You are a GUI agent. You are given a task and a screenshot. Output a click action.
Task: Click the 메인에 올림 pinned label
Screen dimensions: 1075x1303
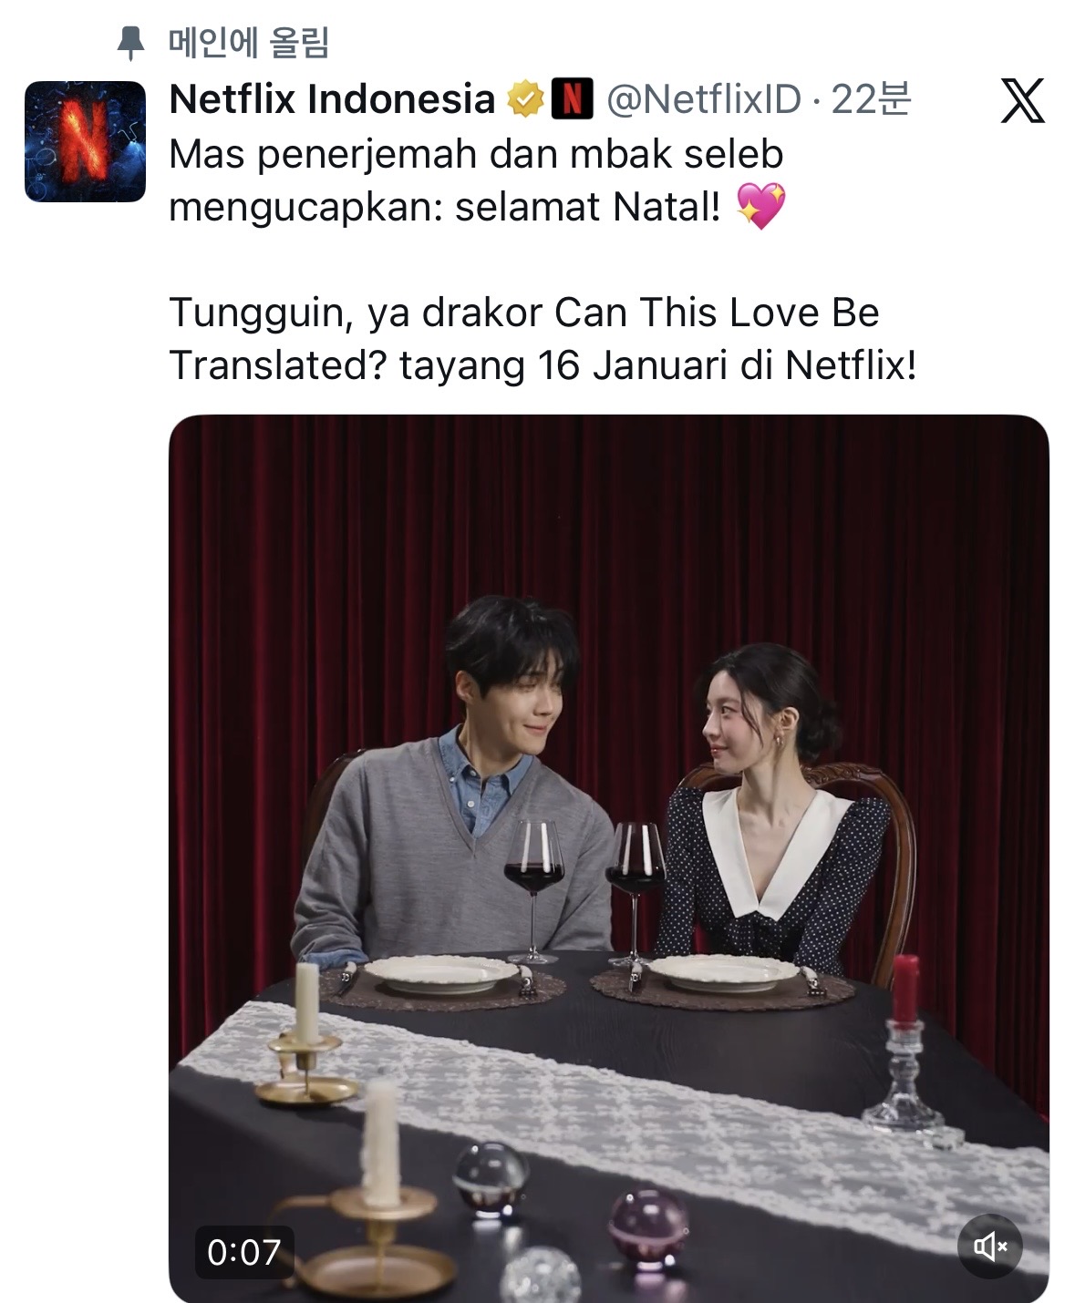click(x=248, y=43)
